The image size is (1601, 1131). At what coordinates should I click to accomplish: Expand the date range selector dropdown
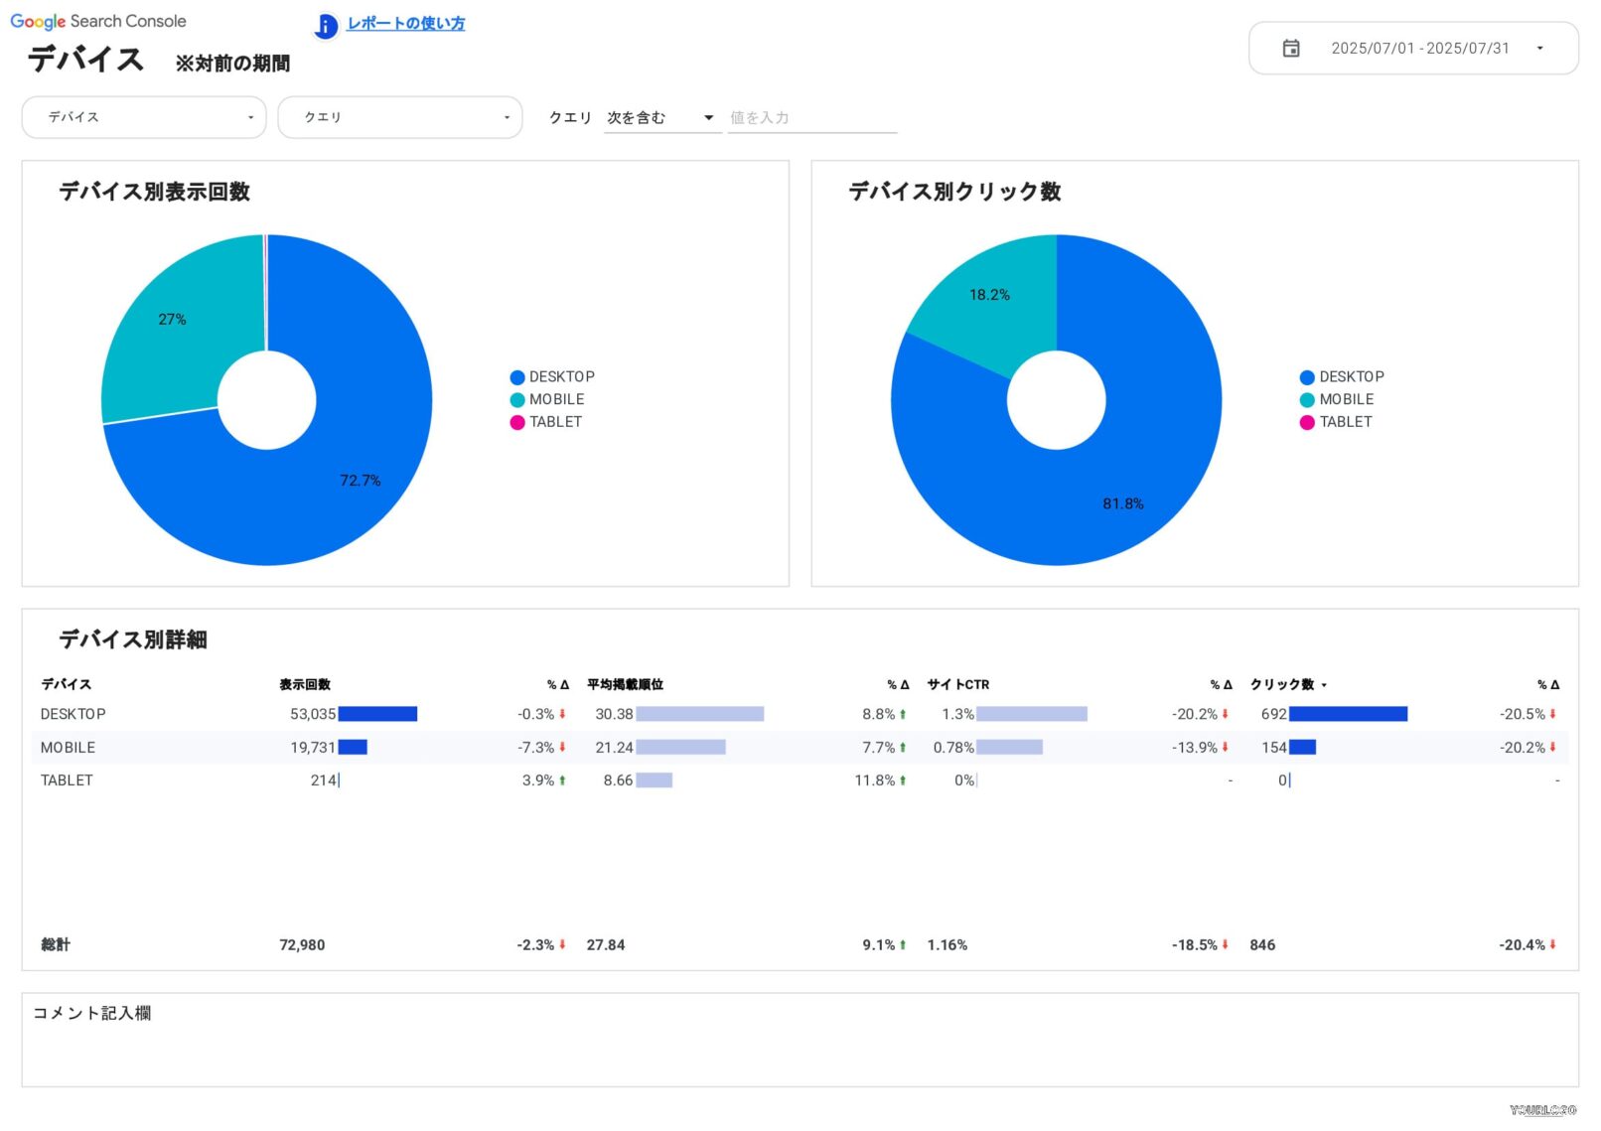tap(1540, 48)
